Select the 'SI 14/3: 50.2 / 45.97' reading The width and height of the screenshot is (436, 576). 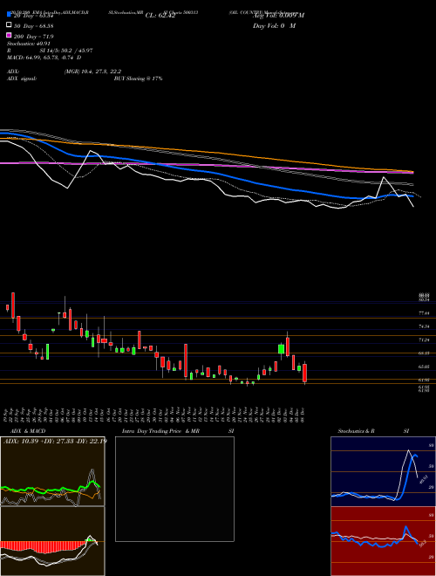(66, 51)
